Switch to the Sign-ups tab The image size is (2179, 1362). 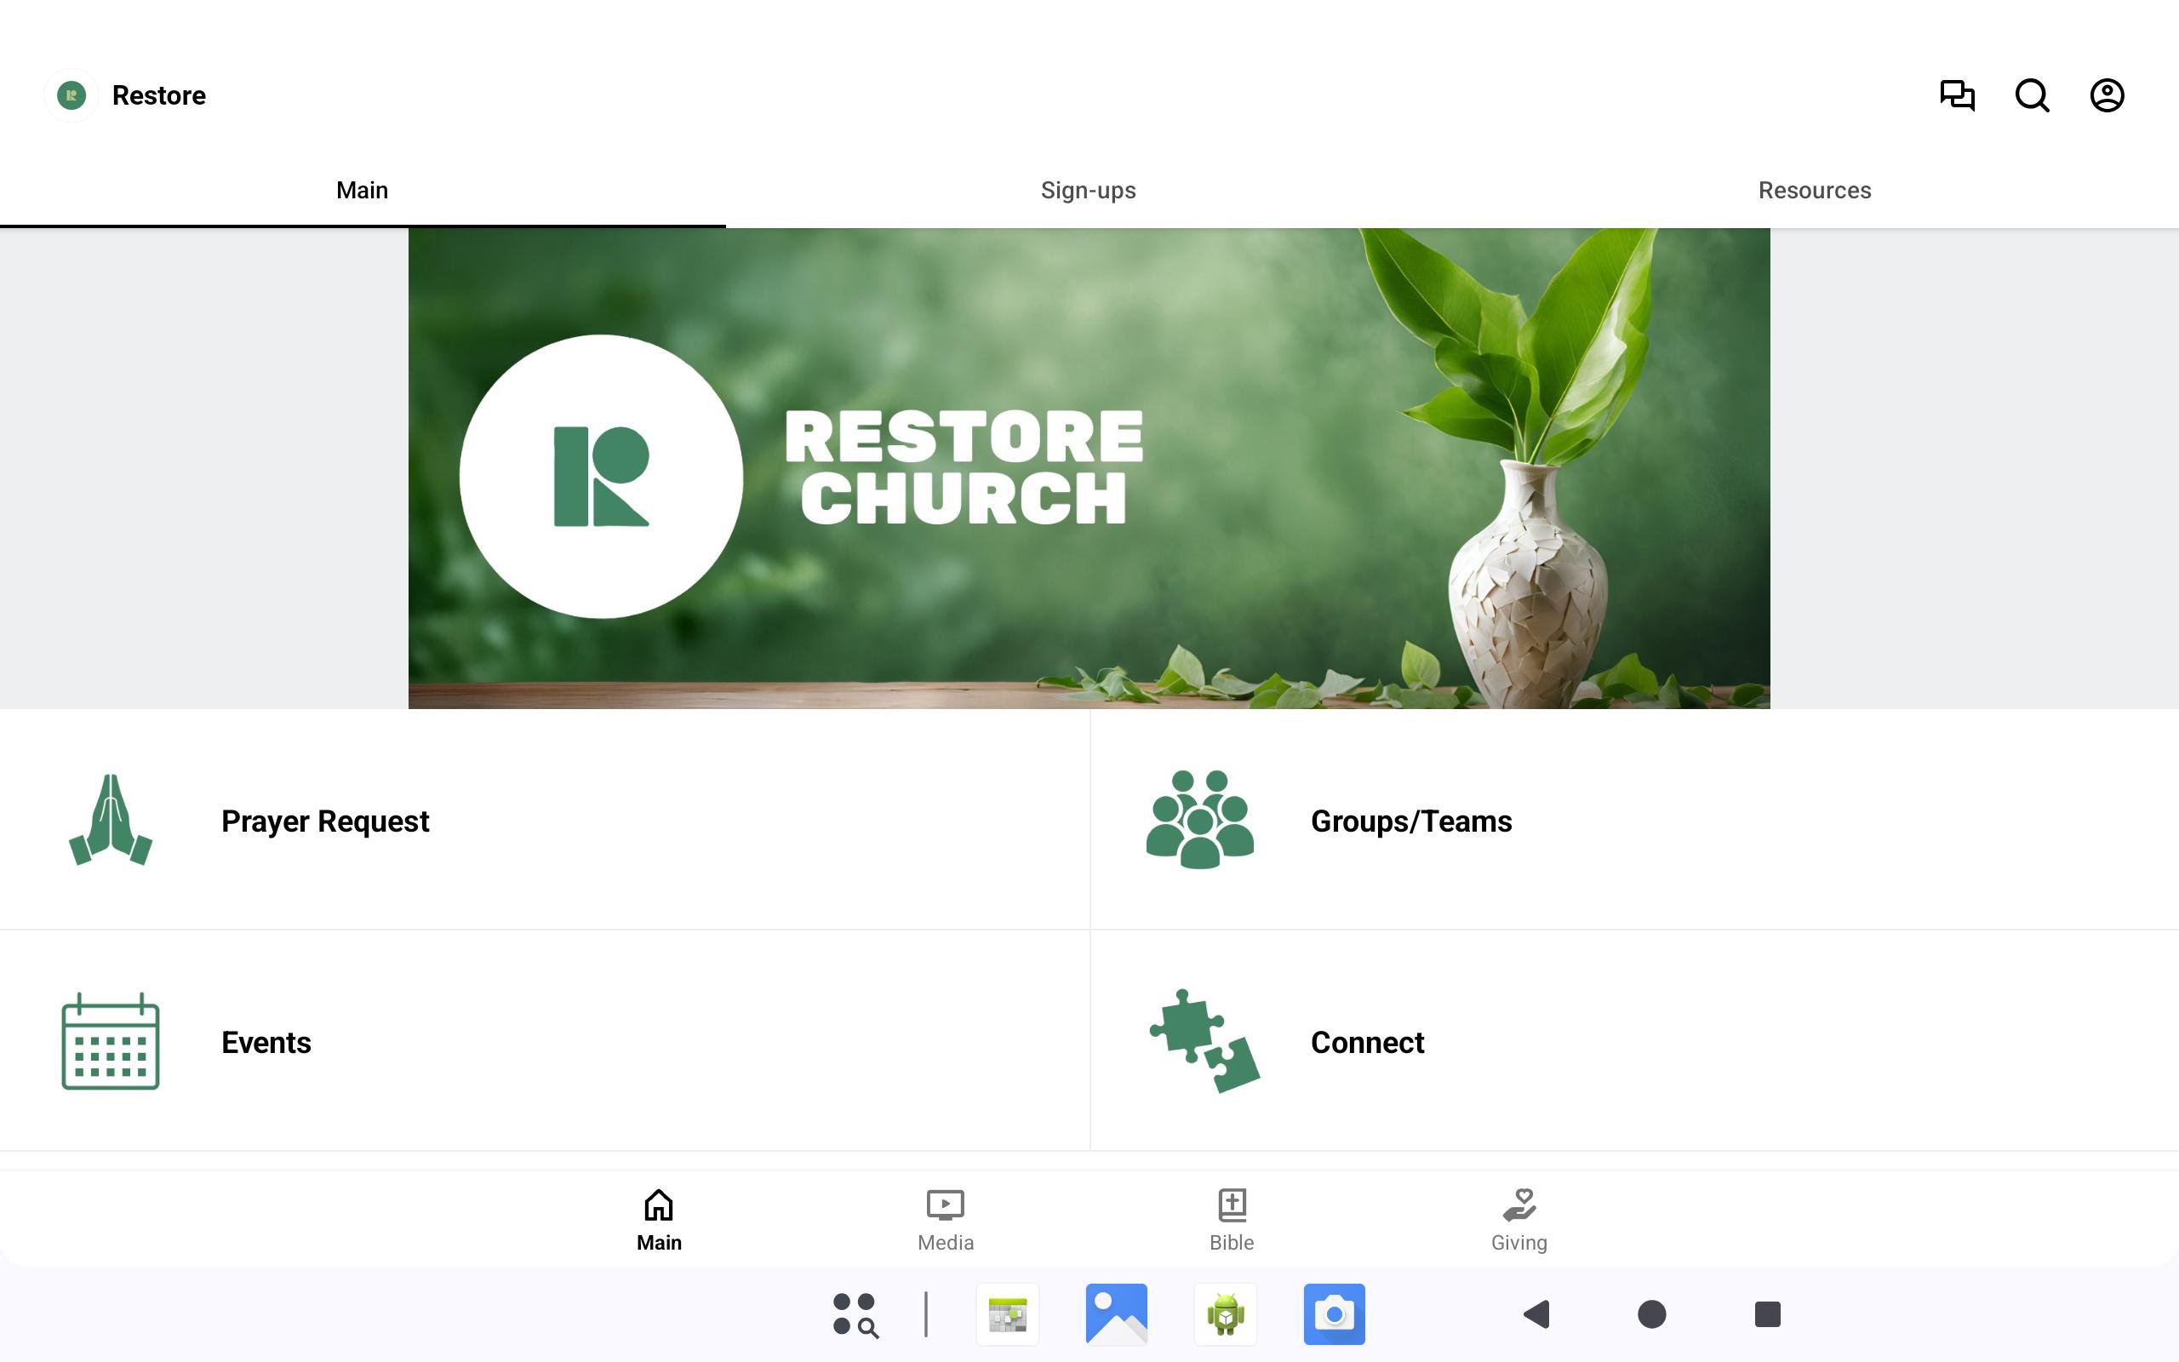click(x=1088, y=190)
